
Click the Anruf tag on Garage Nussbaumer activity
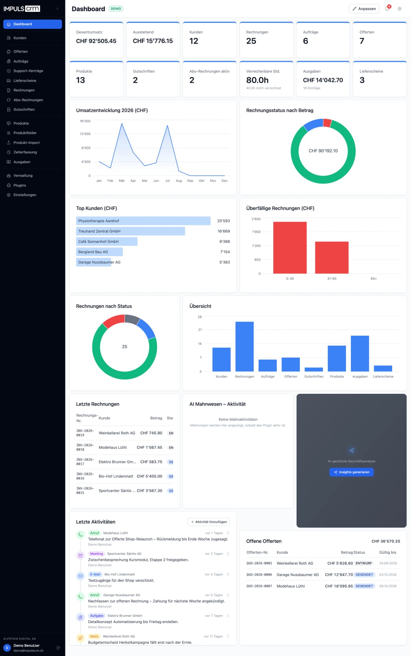[95, 595]
